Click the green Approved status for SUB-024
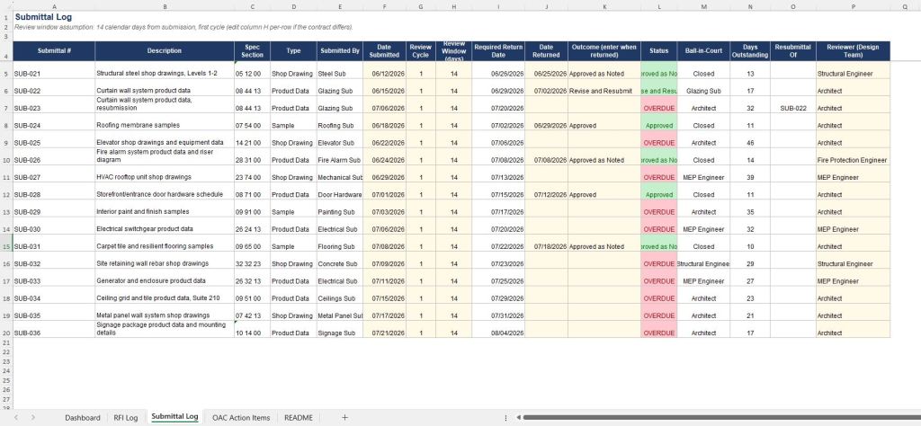This screenshot has height=426, width=921. tap(658, 126)
